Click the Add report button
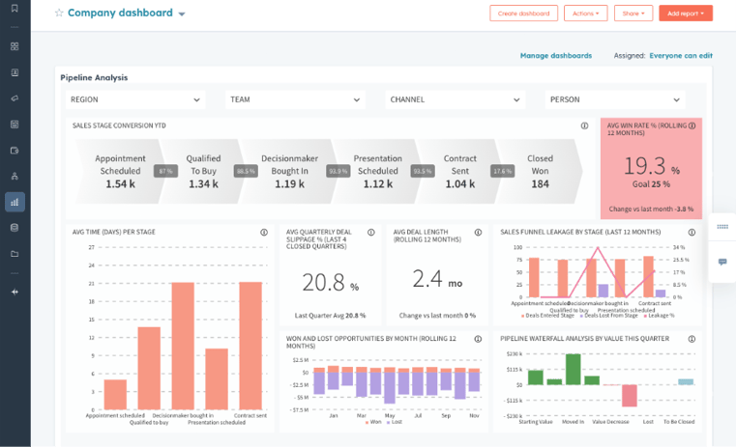Viewport: 736px width, 447px height. pos(686,14)
